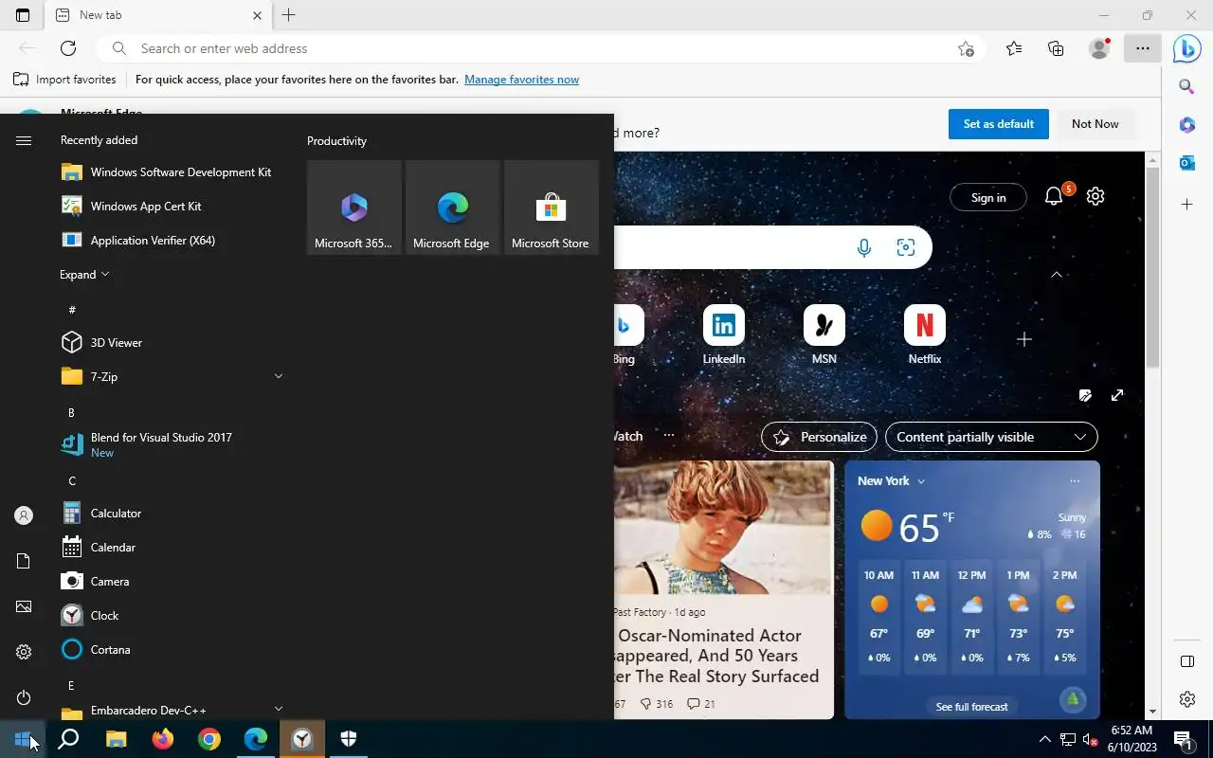Open MSN quick link
1213x758 pixels.
point(824,335)
